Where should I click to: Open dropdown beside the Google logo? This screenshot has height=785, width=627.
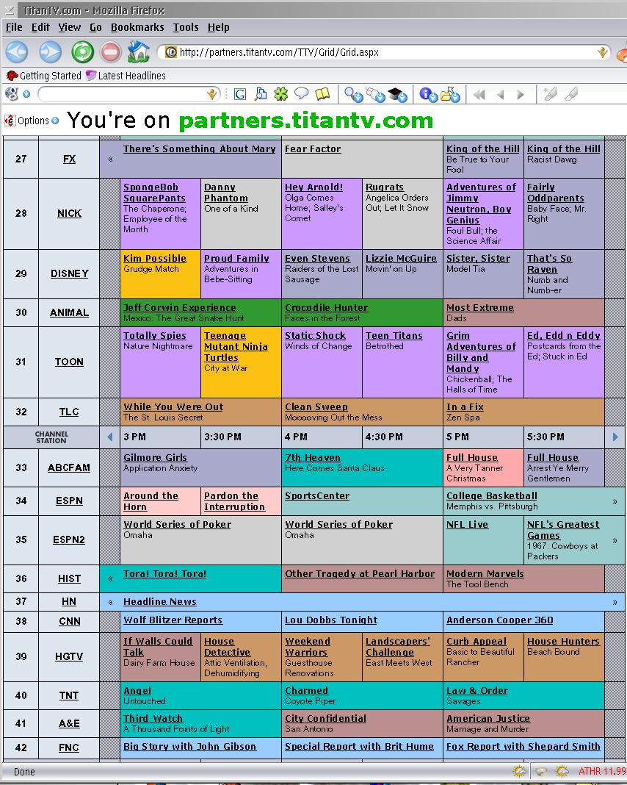click(26, 94)
